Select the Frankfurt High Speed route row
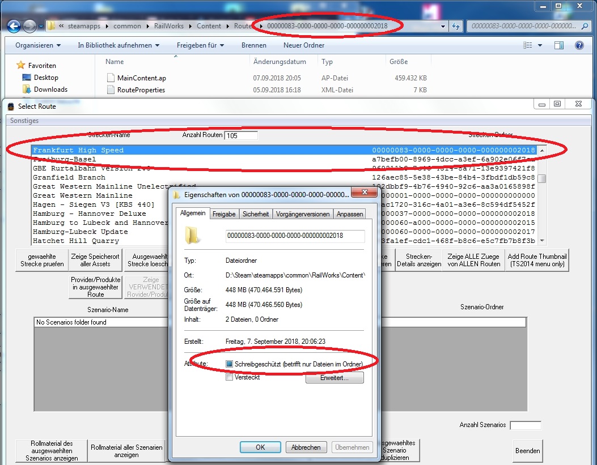Image resolution: width=597 pixels, height=465 pixels. [284, 150]
